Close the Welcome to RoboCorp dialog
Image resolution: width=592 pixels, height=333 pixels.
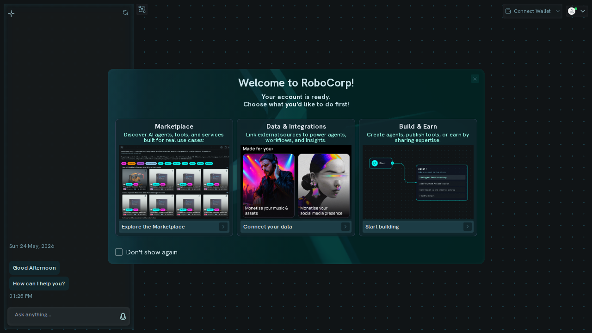475,79
